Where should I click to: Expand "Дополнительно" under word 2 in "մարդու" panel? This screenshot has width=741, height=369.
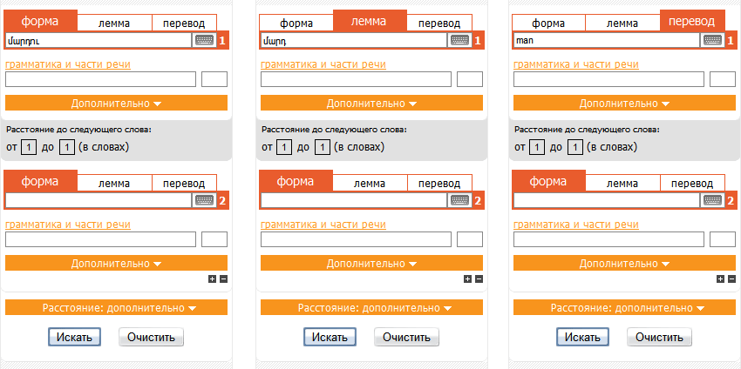coord(116,264)
